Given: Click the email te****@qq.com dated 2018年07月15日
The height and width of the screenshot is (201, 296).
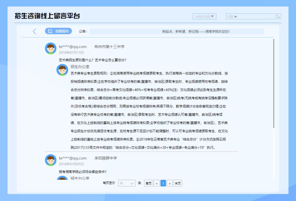Looking at the screenshot, I should [73, 47].
